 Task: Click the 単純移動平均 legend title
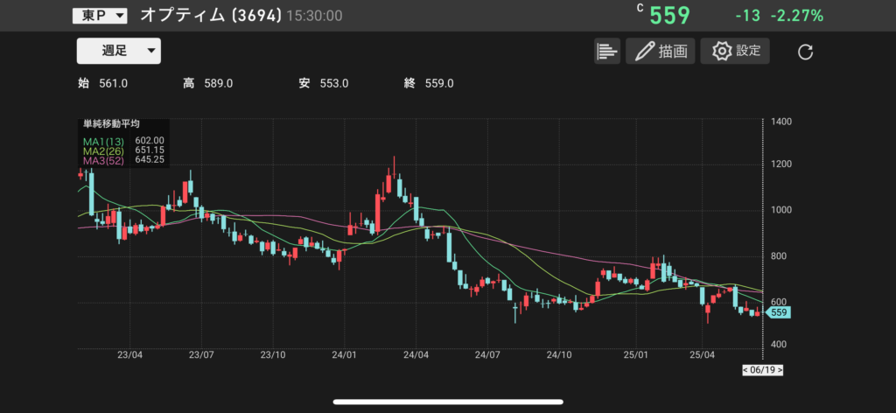point(112,124)
